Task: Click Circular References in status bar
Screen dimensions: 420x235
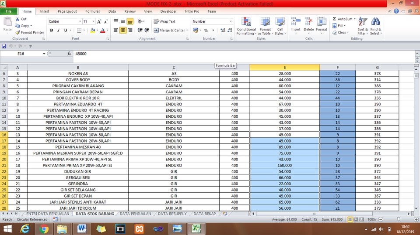Action: tap(32, 219)
